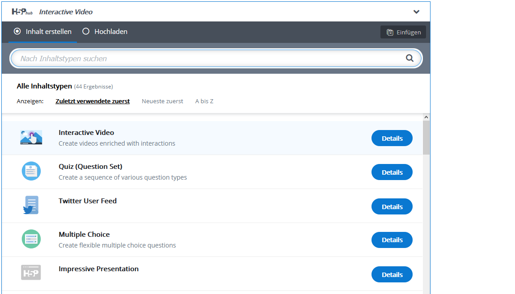Select the Interactive Video list title
The width and height of the screenshot is (515, 294).
86,133
